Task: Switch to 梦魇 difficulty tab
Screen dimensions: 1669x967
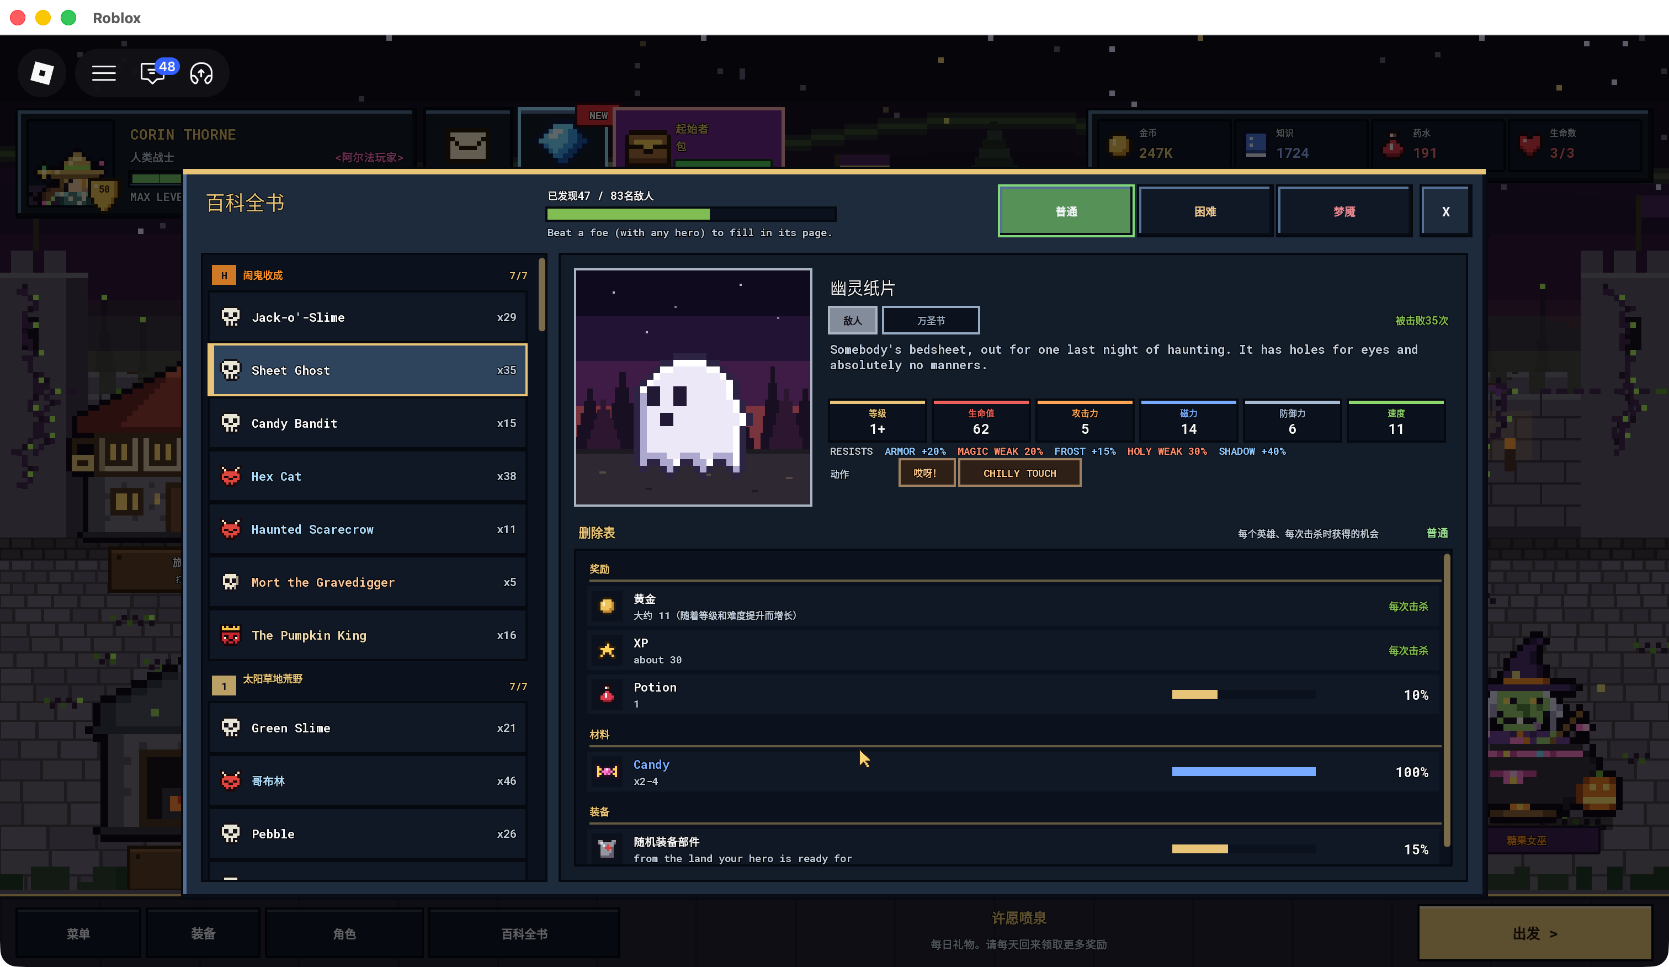Action: (1344, 211)
